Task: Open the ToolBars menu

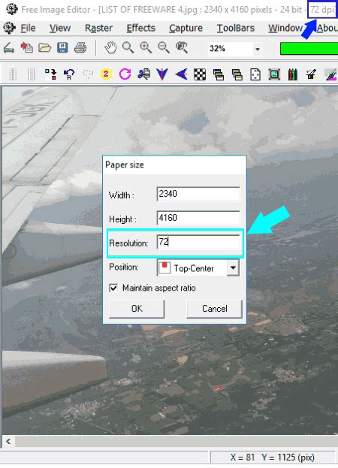Action: [x=236, y=28]
